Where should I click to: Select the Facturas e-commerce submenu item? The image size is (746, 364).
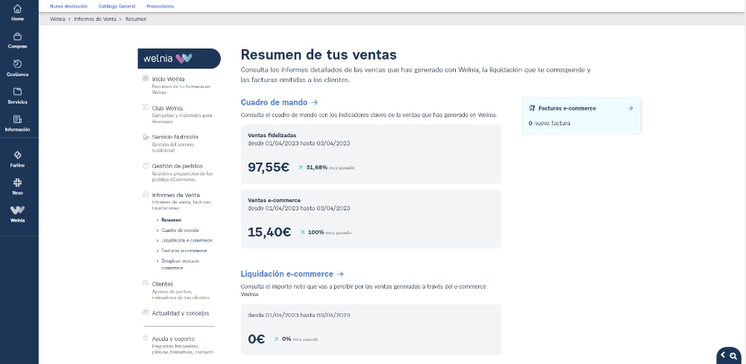click(184, 251)
